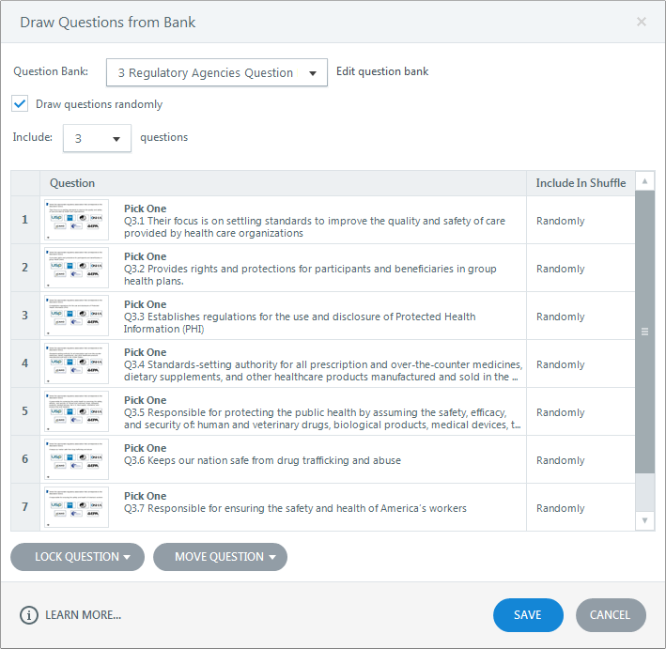Click the question list scrollbar handle
The height and width of the screenshot is (649, 666).
click(x=644, y=332)
